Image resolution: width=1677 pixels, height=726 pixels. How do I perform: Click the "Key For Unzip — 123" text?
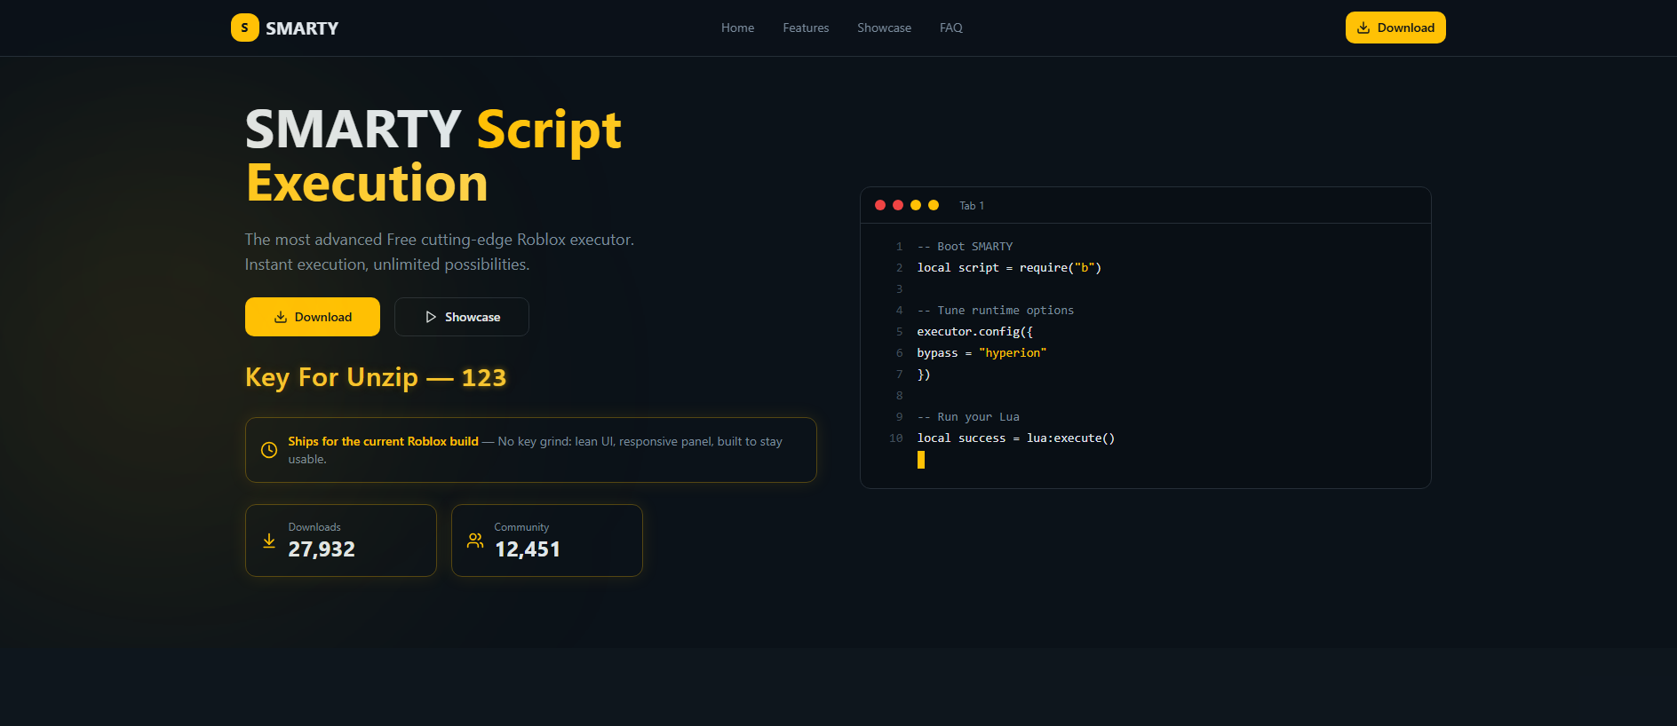[x=376, y=377]
